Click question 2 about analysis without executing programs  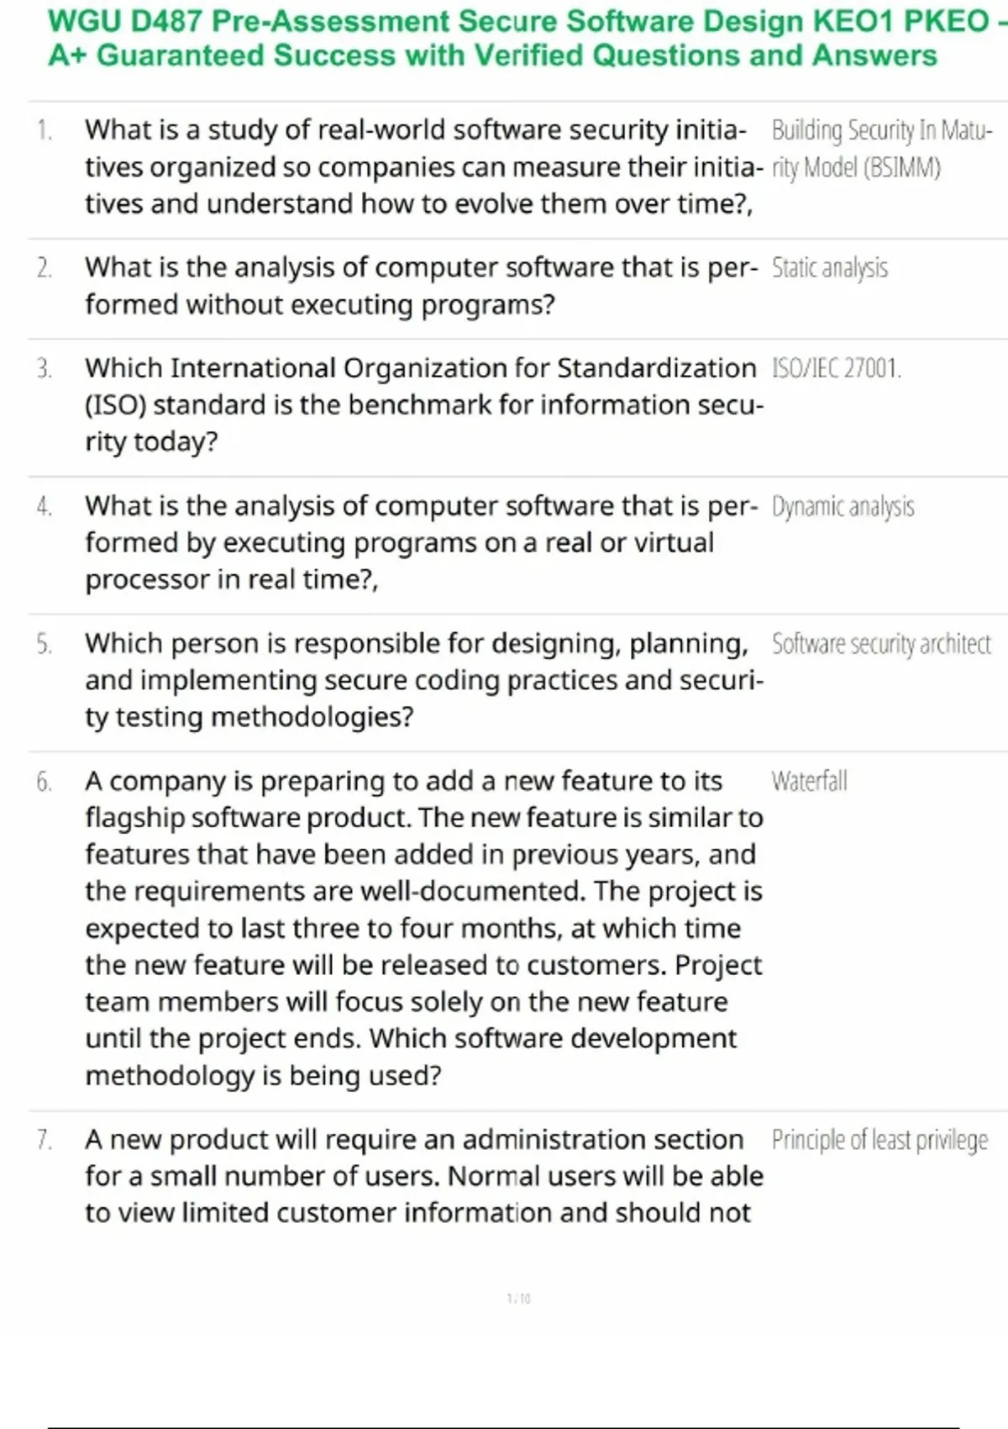tap(420, 286)
